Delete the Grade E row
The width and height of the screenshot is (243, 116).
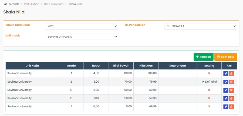point(231,107)
